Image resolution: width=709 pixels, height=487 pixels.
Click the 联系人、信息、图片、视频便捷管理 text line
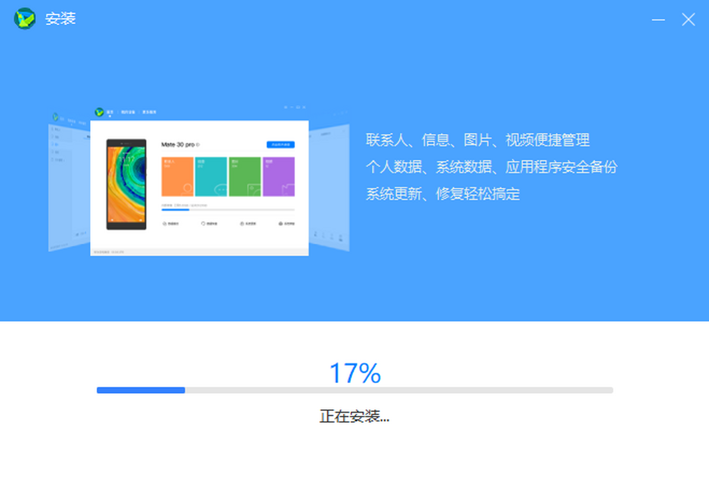tap(477, 140)
